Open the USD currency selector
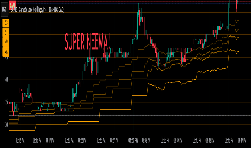Image resolution: width=251 pixels, height=148 pixels. (x=4, y=10)
